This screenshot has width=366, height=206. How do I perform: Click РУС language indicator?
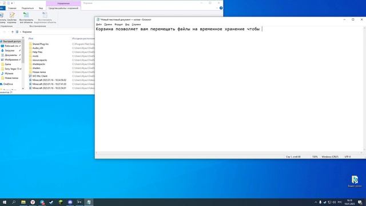(340, 202)
